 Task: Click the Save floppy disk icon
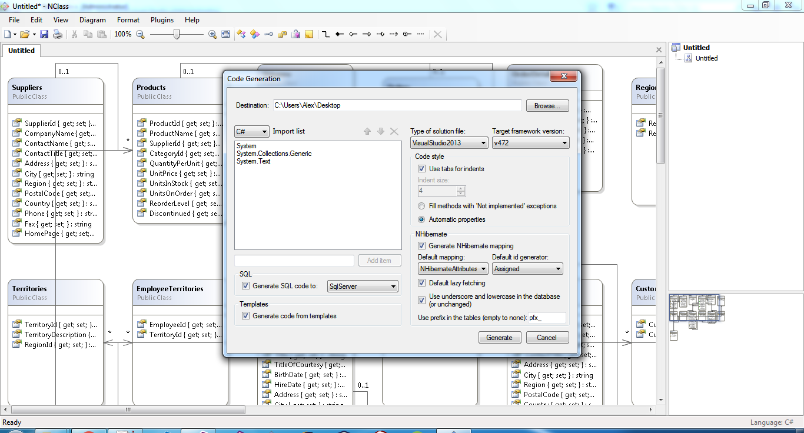click(44, 34)
